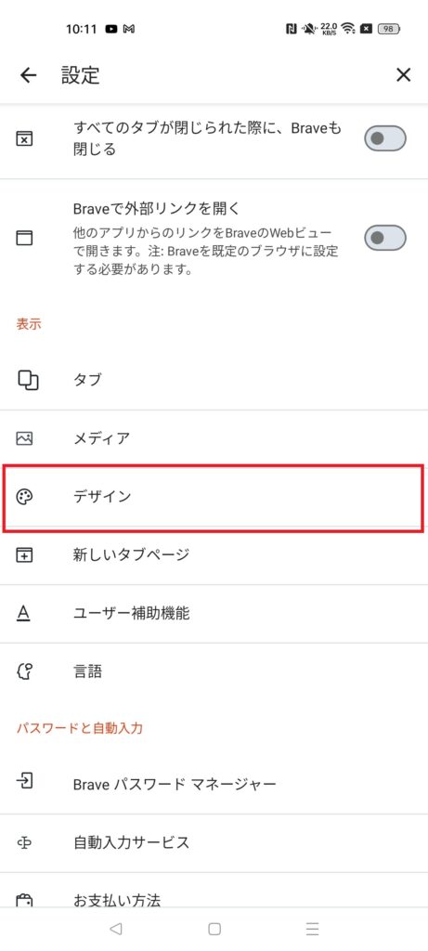Click the タブ overlapping squares icon
428x951 pixels.
(x=28, y=380)
